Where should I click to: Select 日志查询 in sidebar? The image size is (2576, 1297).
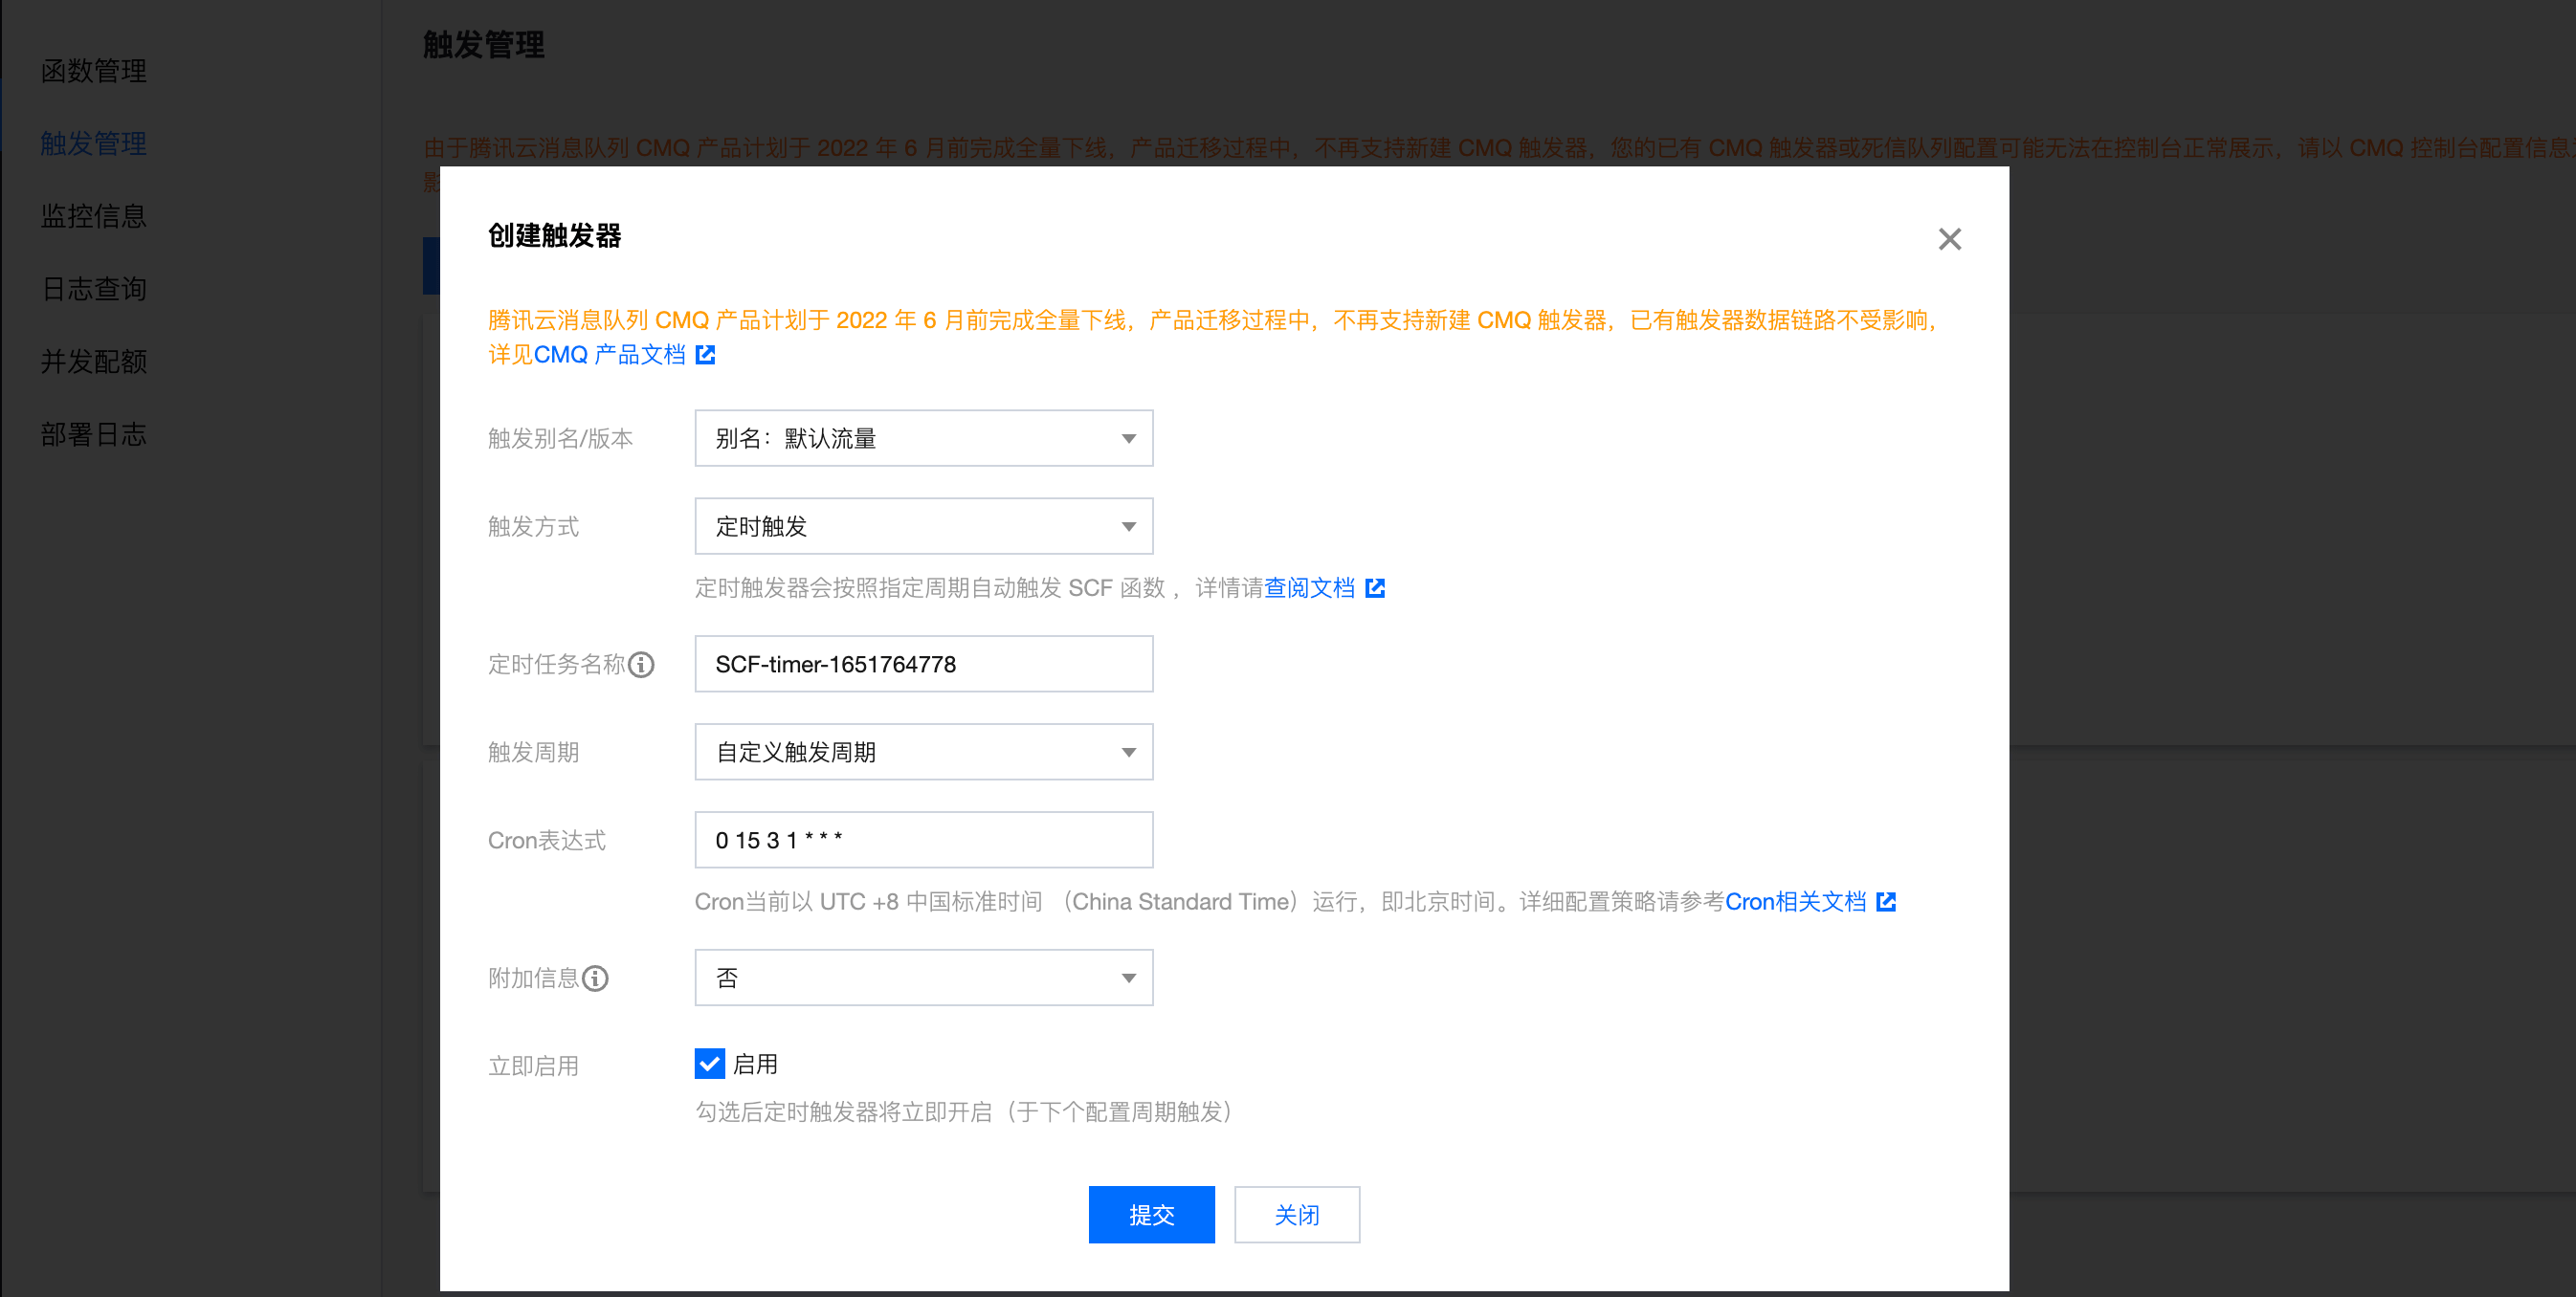[x=93, y=289]
